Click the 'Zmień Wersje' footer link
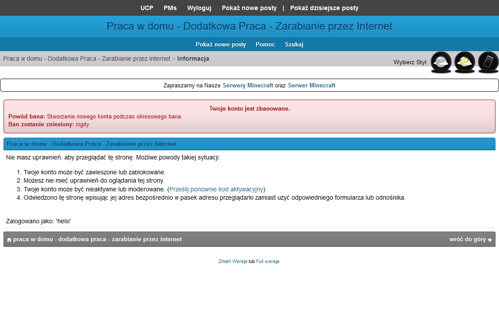 pos(232,261)
